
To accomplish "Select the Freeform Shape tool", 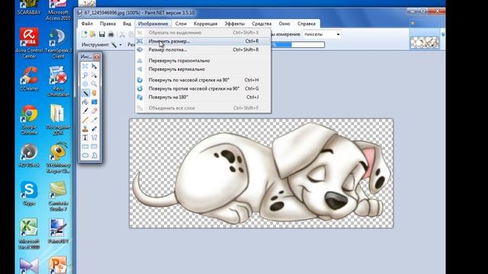I will pyautogui.click(x=94, y=155).
